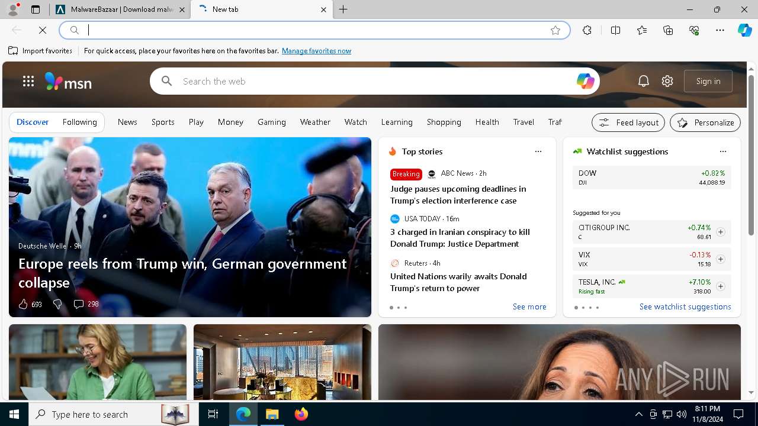Viewport: 758px width, 426px height.
Task: Click the Personalize button
Action: (705, 122)
